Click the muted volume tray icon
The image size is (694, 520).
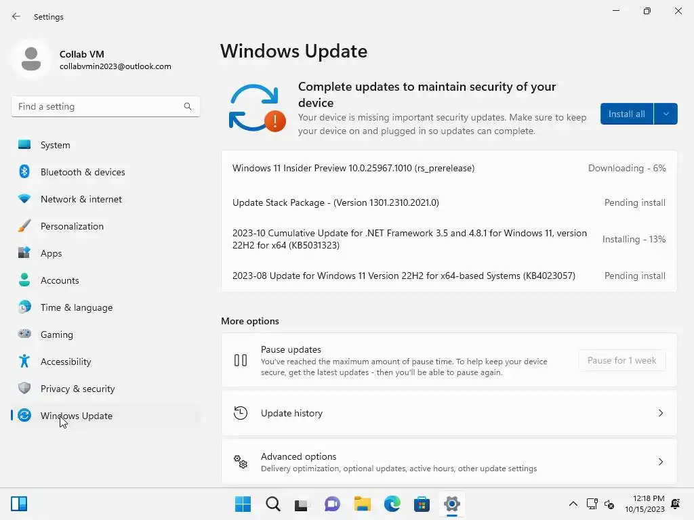[609, 504]
